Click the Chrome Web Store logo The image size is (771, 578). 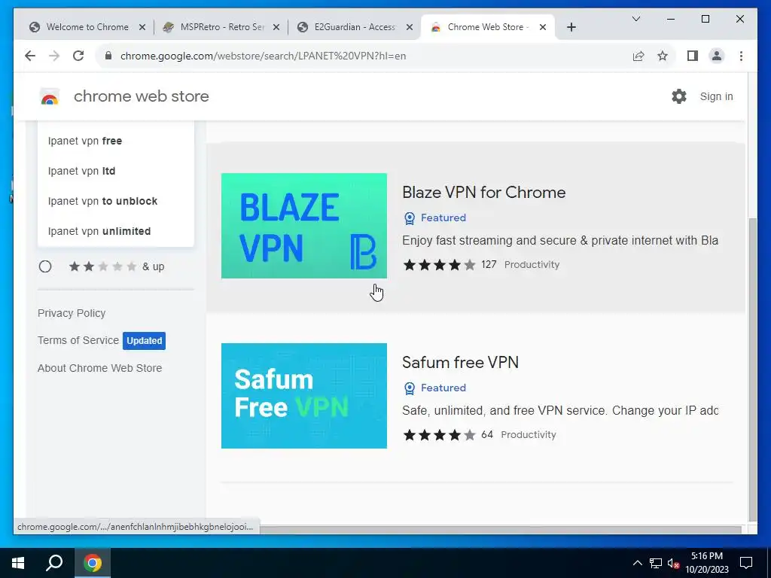pyautogui.click(x=50, y=97)
